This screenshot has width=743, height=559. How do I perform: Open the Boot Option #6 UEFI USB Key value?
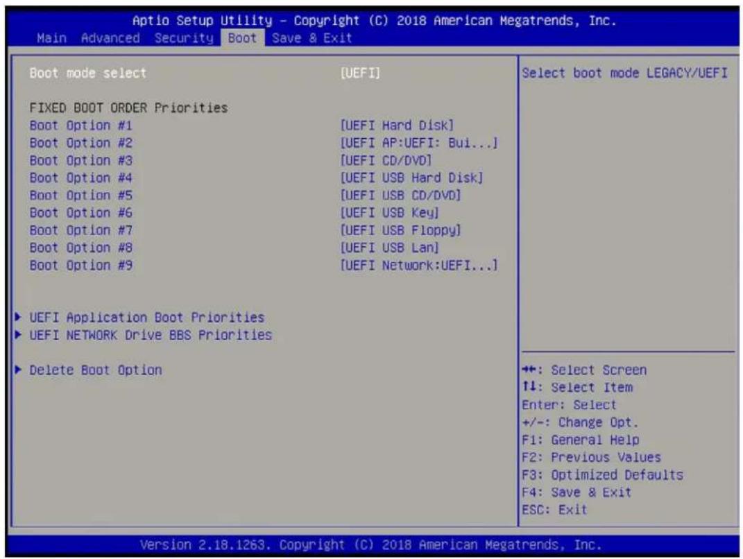(x=389, y=213)
